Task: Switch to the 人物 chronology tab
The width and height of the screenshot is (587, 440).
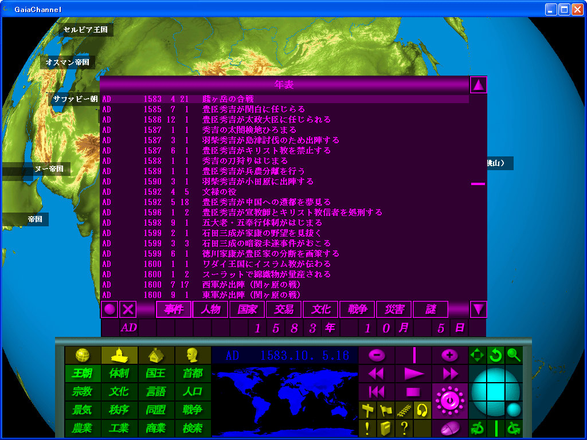Action: pyautogui.click(x=210, y=309)
